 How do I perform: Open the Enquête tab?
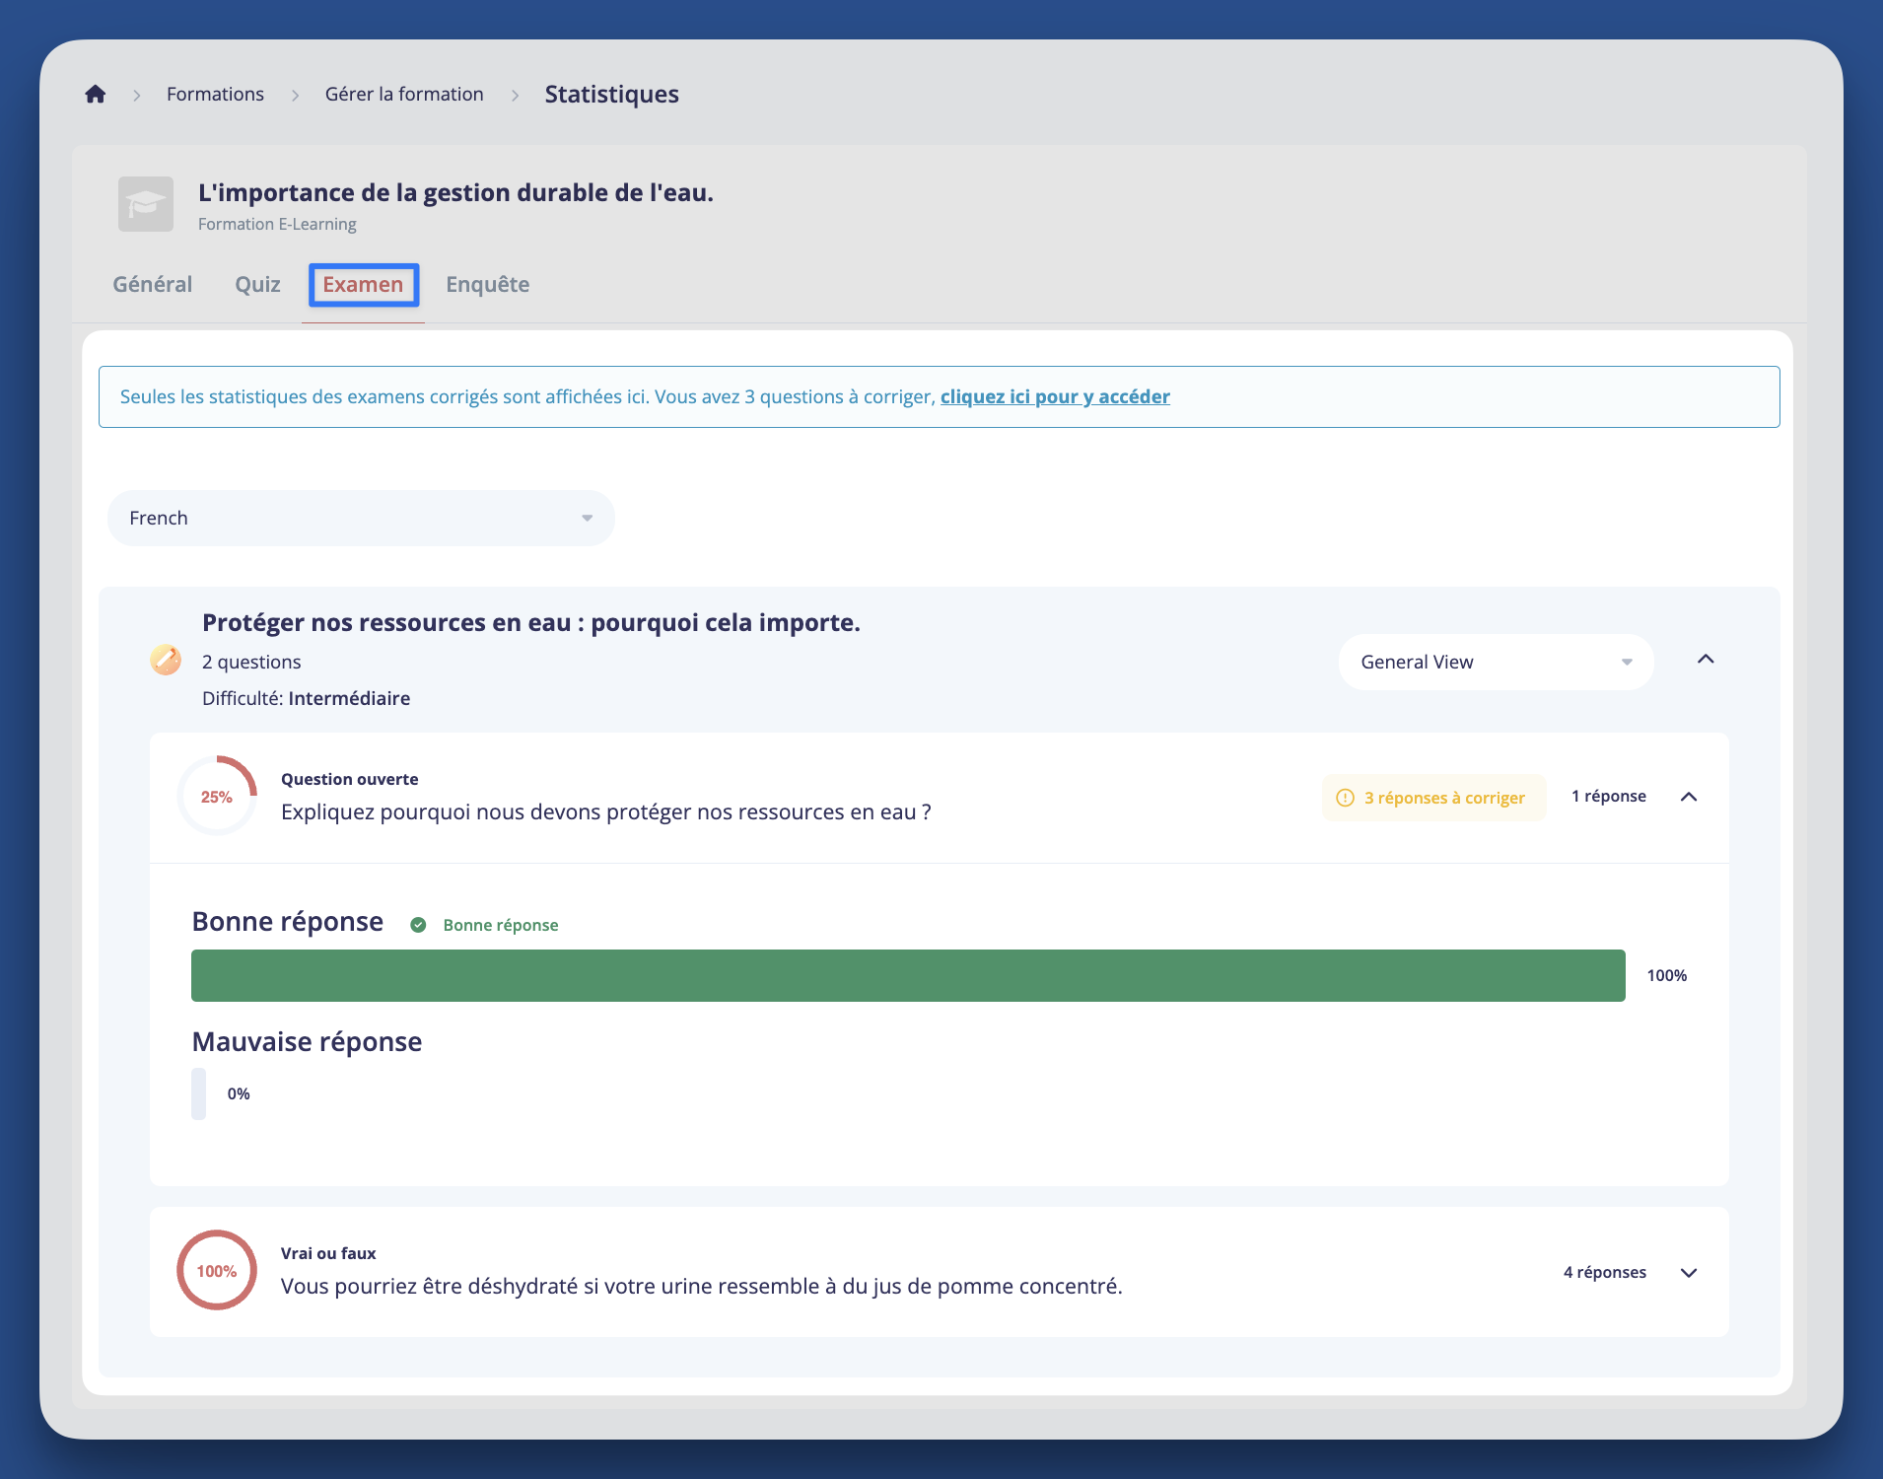(487, 285)
